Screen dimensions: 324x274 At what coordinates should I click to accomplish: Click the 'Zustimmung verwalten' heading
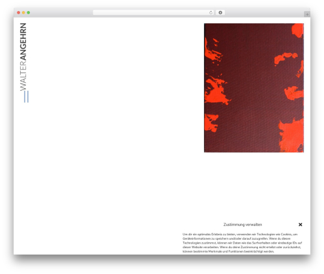pyautogui.click(x=242, y=225)
